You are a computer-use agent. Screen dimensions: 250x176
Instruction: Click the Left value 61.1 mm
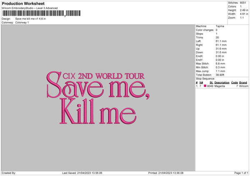coord(221,41)
